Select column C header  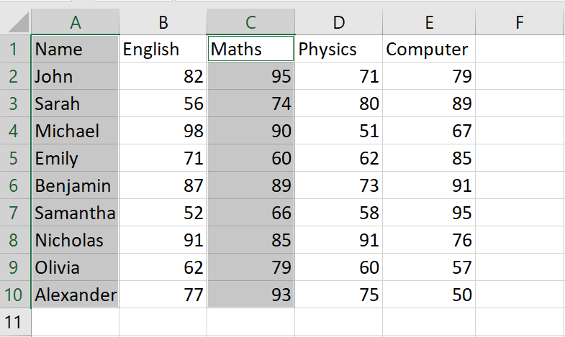point(250,22)
